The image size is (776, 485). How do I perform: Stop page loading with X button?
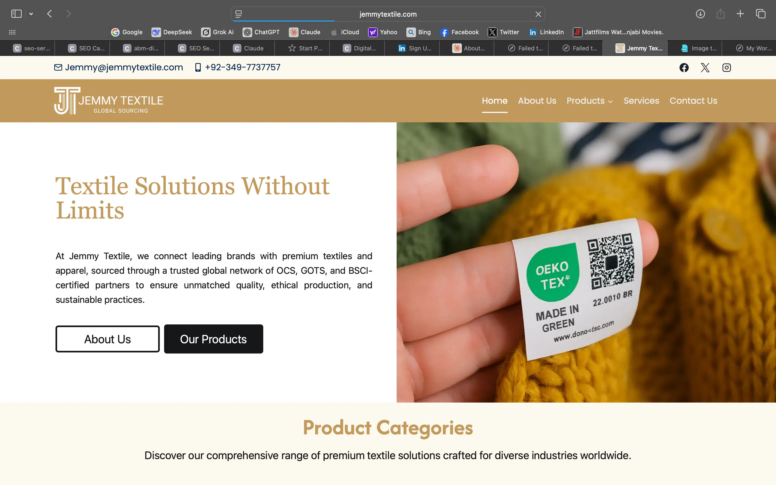(x=538, y=14)
